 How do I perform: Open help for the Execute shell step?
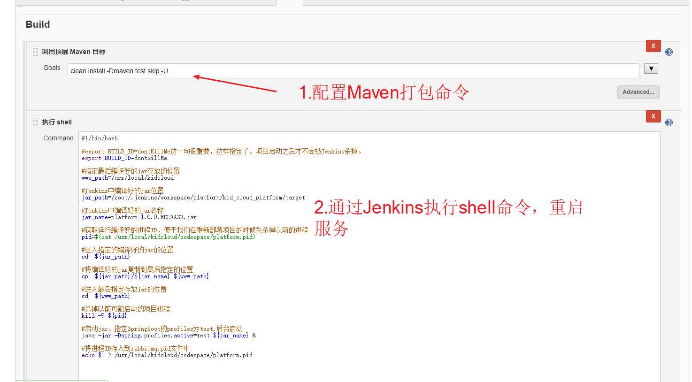coord(669,122)
